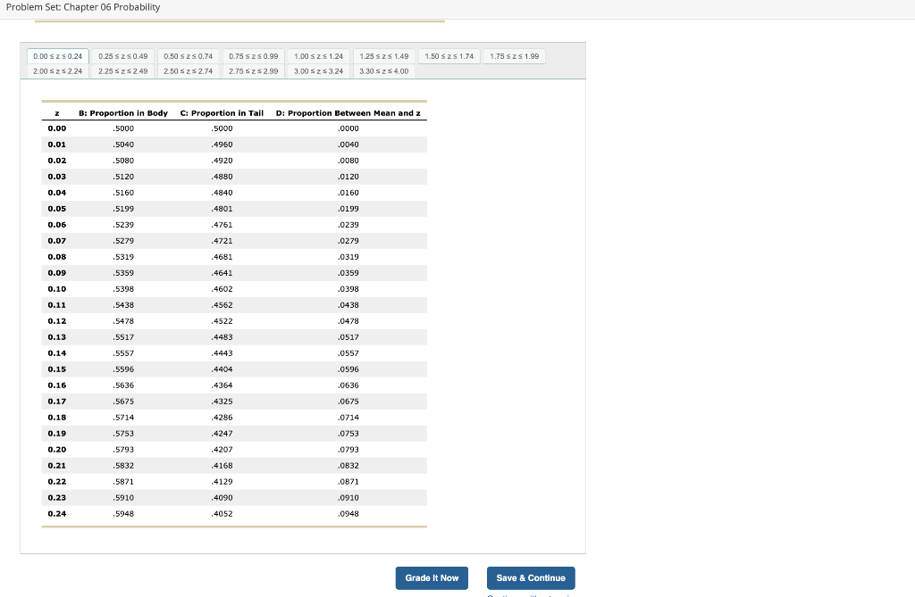Click the Save & Continue button
915x597 pixels.
coord(530,577)
